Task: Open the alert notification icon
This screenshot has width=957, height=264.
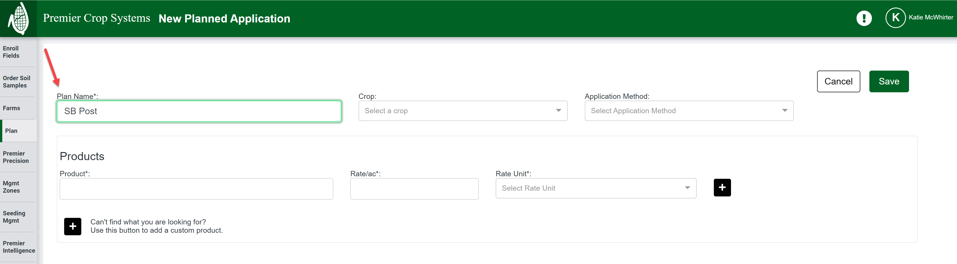Action: (x=864, y=18)
